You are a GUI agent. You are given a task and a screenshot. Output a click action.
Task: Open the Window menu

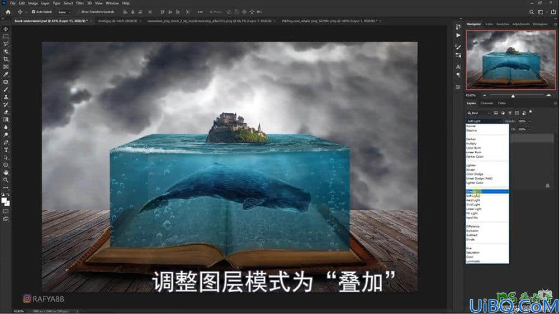(x=112, y=3)
